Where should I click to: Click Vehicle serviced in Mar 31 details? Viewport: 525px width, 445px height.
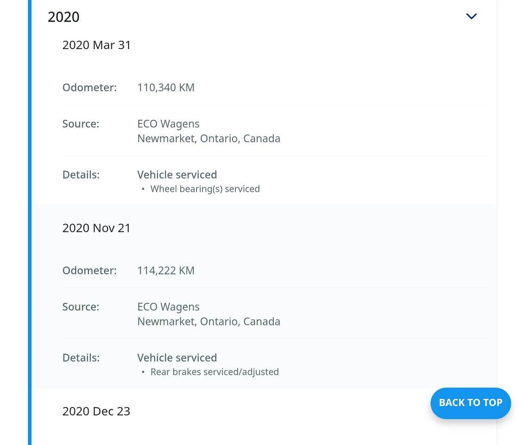[x=177, y=175]
